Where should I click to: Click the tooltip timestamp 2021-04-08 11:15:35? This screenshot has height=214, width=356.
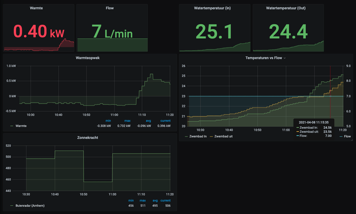tap(314, 122)
